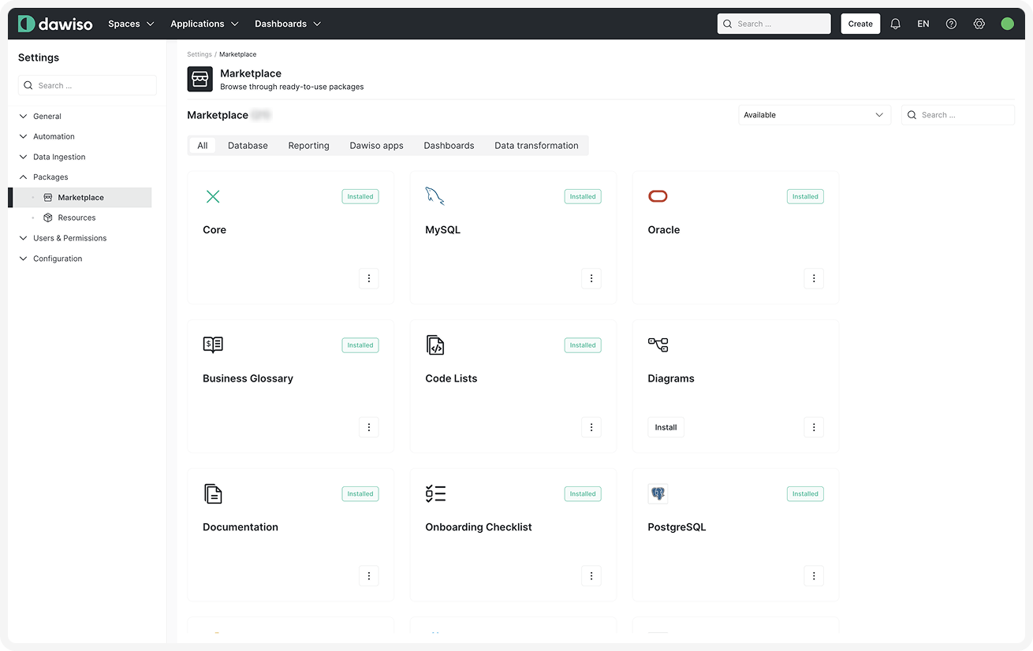Viewport: 1033px width, 651px height.
Task: Click the notifications bell icon
Action: [x=895, y=24]
